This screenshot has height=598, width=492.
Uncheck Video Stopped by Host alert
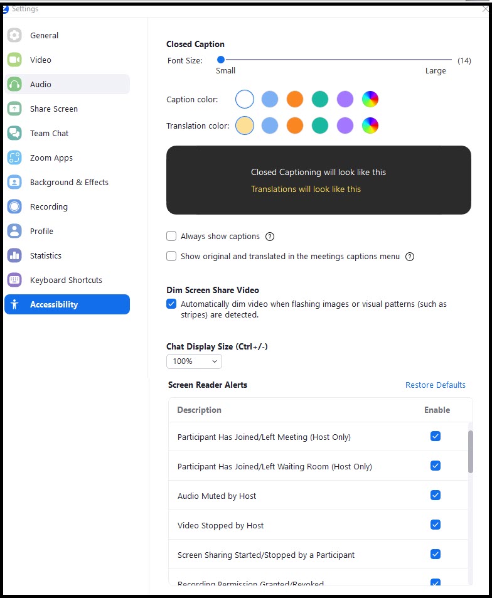tap(435, 525)
